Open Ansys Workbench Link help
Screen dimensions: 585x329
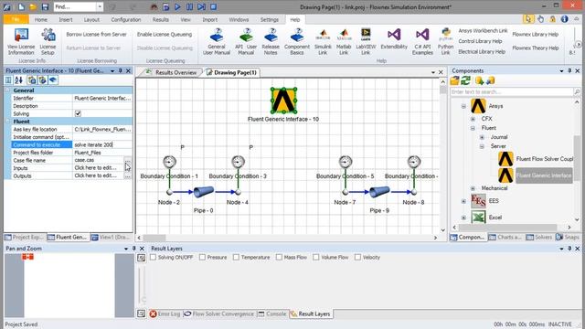click(x=483, y=30)
